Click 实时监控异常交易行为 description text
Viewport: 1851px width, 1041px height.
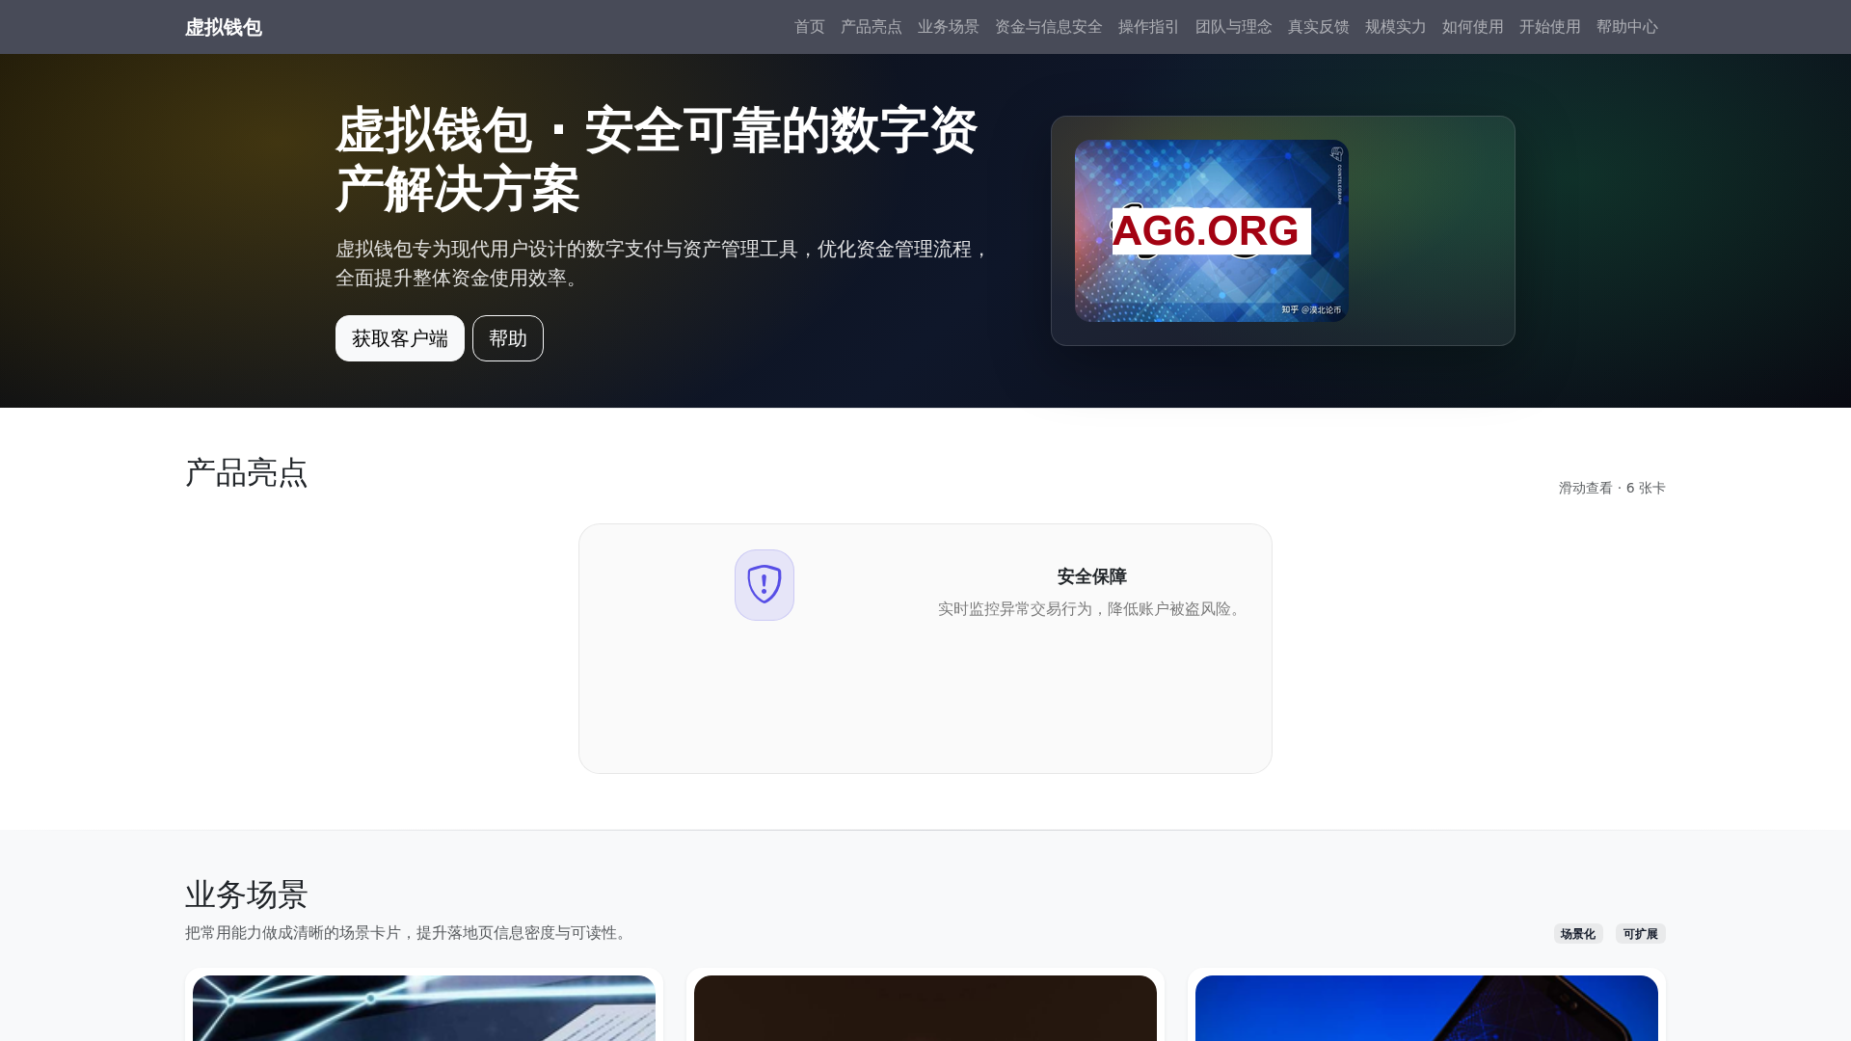(1092, 609)
